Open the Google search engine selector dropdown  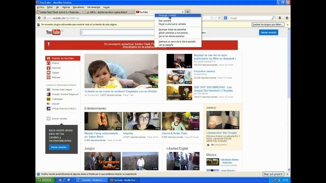click(226, 18)
